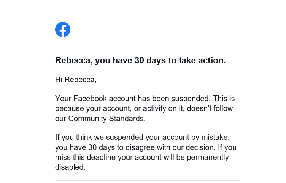The width and height of the screenshot is (286, 183).
Task: Click the "Hi Rebecca," greeting line
Action: tap(76, 80)
